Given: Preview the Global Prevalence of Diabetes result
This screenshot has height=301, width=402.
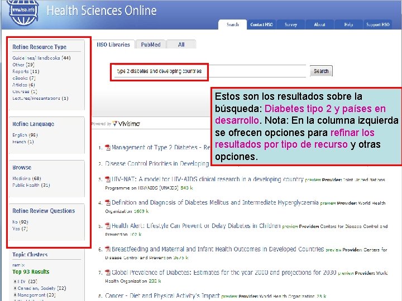Looking at the screenshot, I should pyautogui.click(x=346, y=273).
